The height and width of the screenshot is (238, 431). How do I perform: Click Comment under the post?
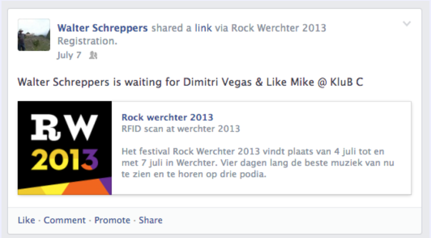coord(65,220)
